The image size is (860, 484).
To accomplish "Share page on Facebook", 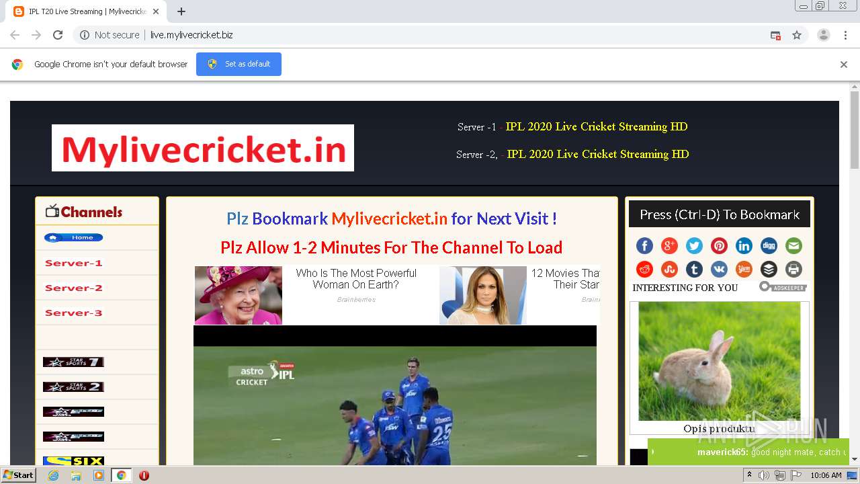I will point(644,246).
